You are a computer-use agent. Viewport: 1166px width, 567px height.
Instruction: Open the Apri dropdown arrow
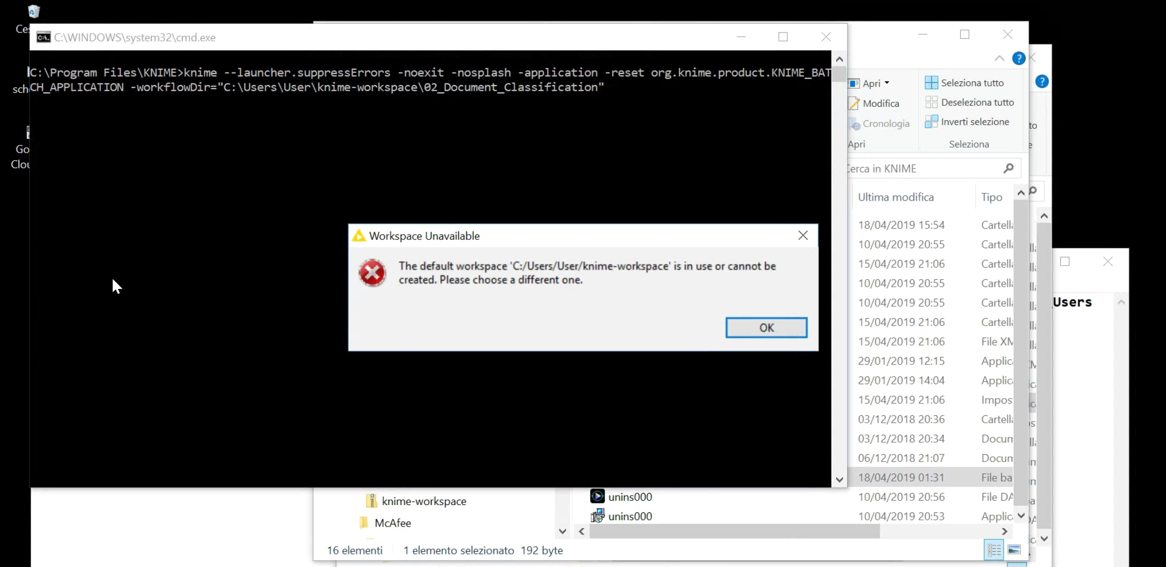(887, 83)
